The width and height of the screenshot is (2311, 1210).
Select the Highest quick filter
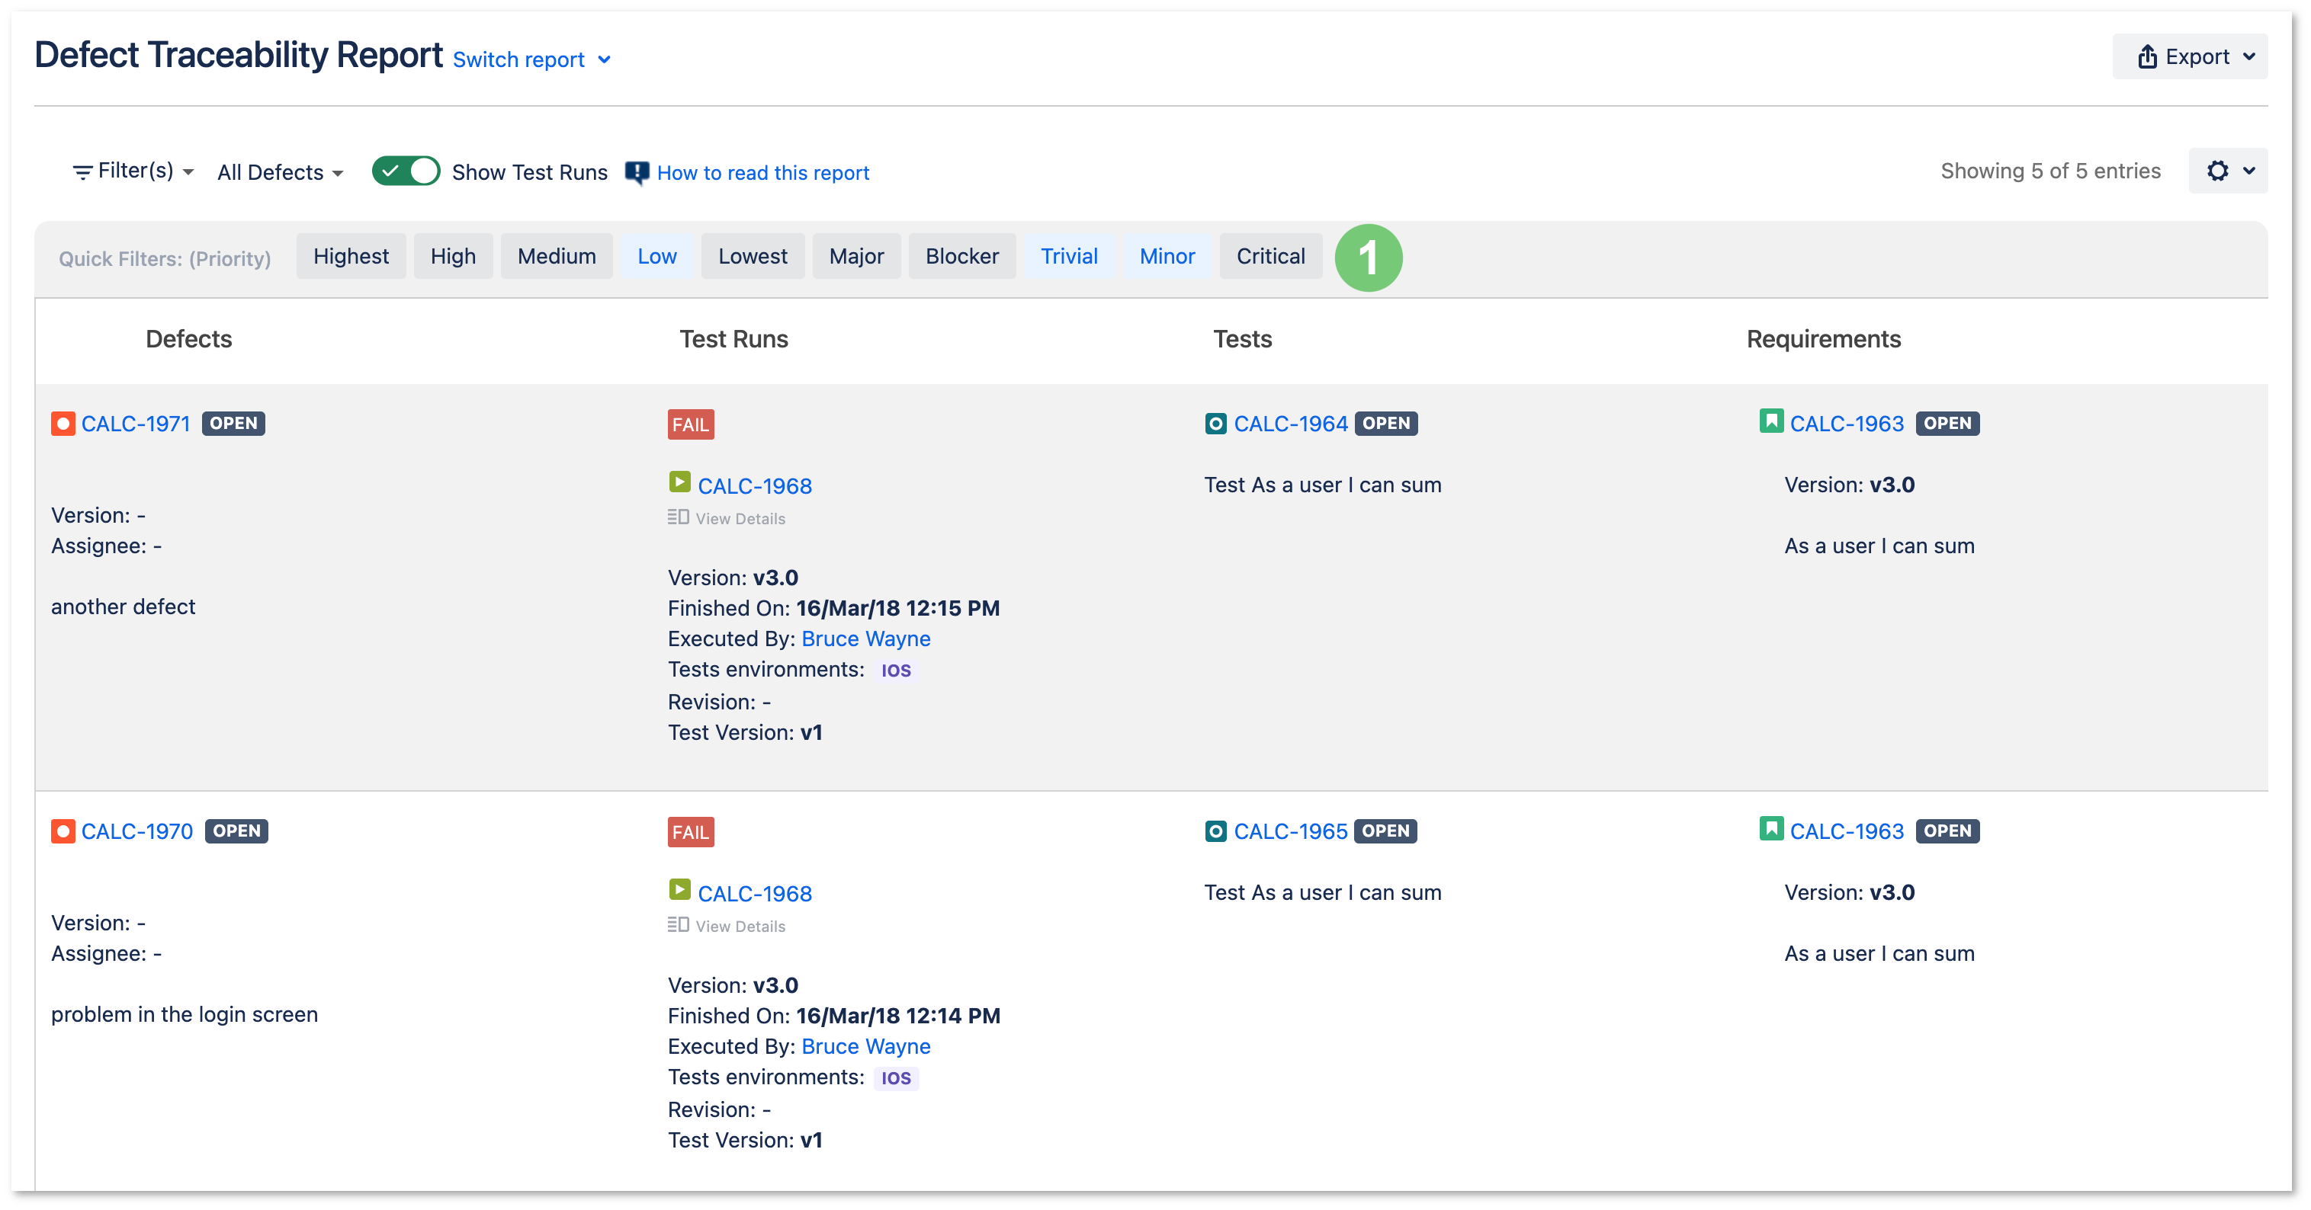coord(351,256)
